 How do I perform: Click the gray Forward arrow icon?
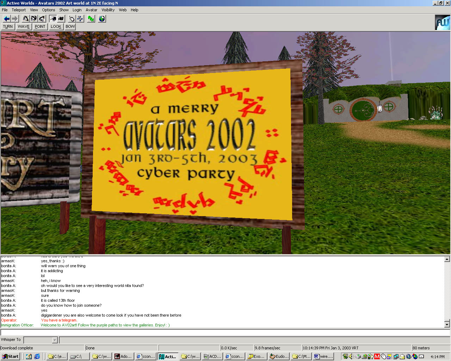pos(14,19)
